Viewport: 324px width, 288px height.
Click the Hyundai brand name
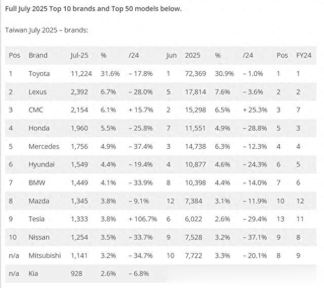pyautogui.click(x=43, y=164)
